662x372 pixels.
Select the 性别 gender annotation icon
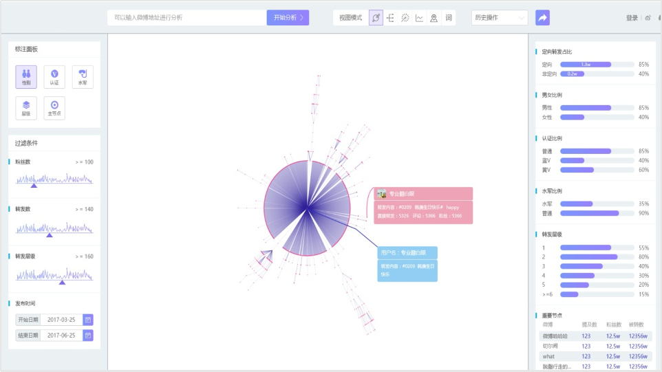tap(26, 76)
